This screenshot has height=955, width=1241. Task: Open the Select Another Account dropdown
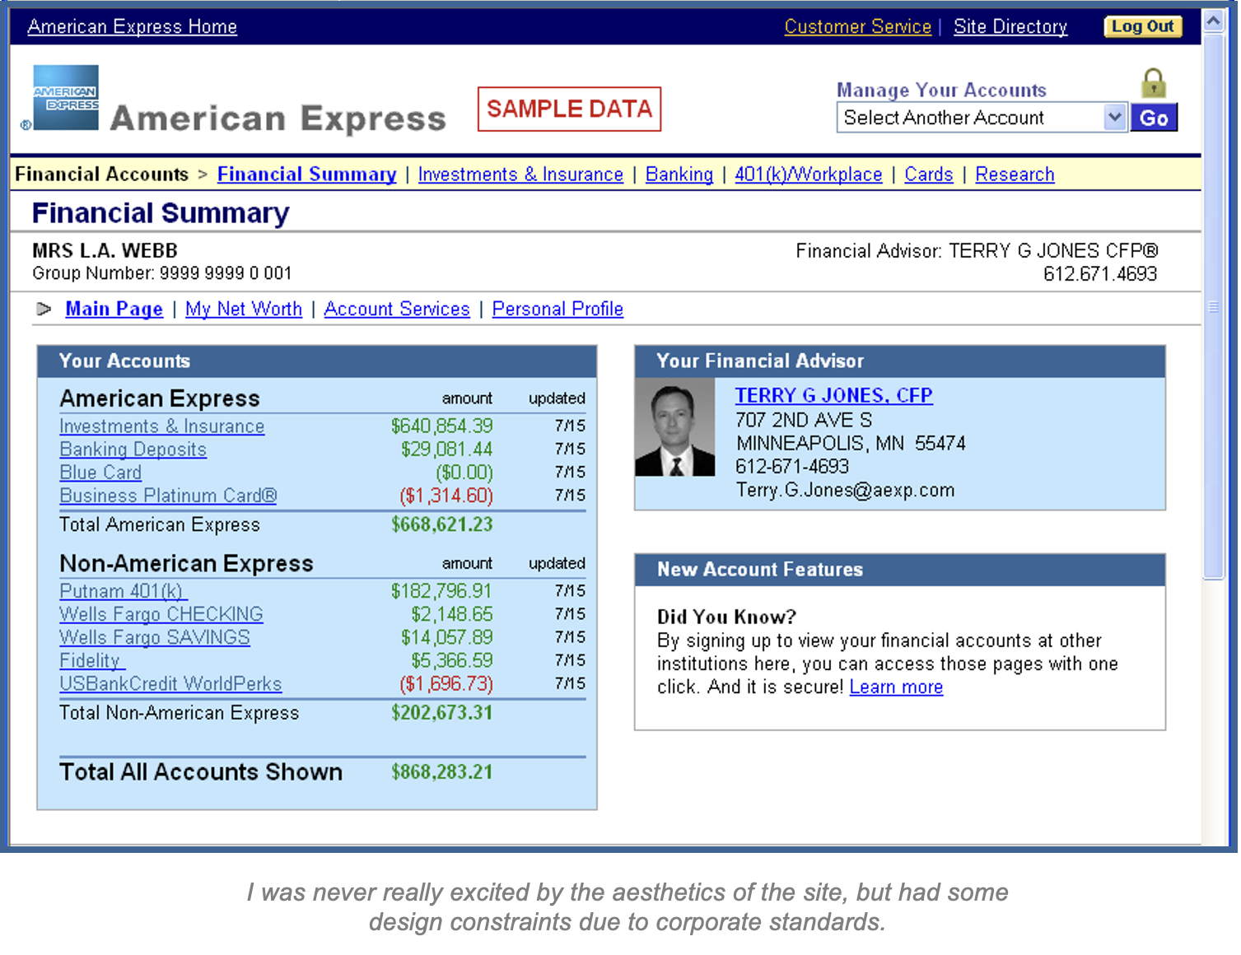982,118
